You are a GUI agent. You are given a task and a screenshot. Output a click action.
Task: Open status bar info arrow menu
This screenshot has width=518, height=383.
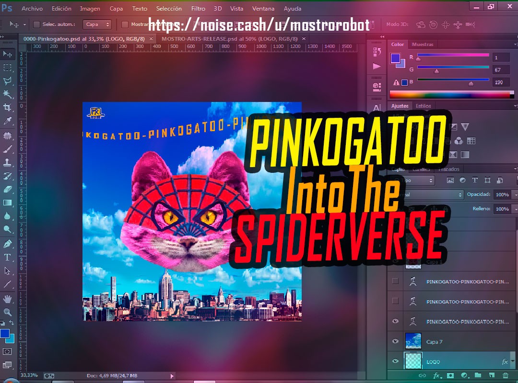(x=172, y=376)
